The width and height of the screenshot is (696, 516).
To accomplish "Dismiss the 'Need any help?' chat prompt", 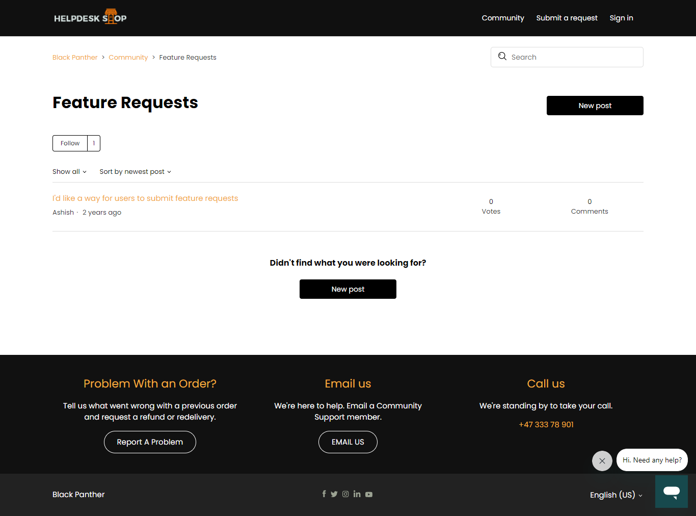I will point(602,461).
